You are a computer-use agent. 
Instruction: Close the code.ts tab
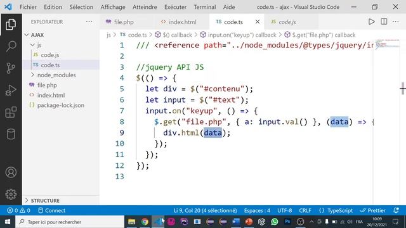[258, 22]
